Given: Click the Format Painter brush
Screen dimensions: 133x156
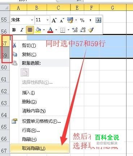Looking at the screenshot, I should click(91, 30).
